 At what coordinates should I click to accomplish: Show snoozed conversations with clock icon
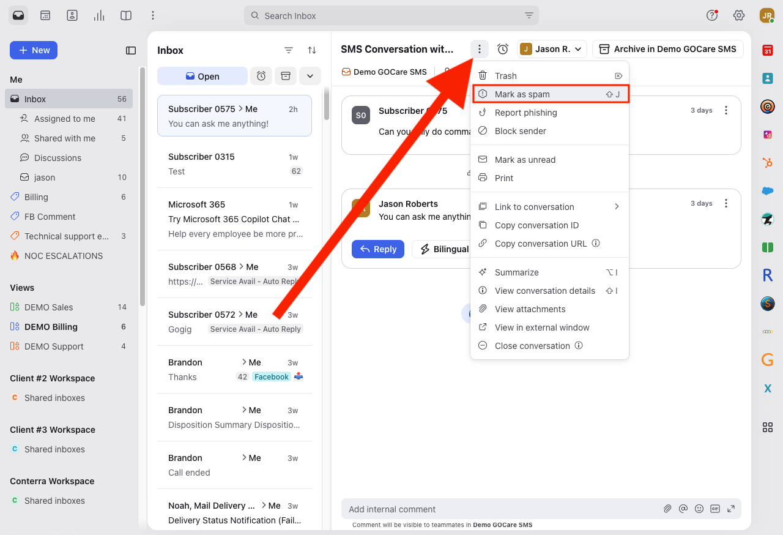pyautogui.click(x=261, y=76)
